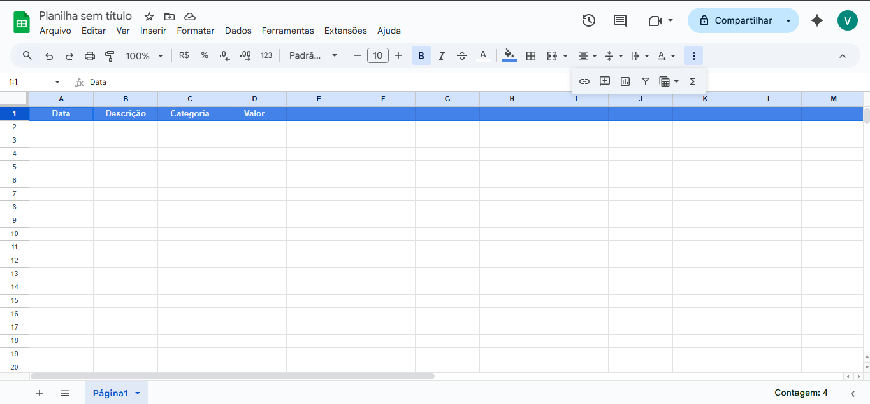This screenshot has width=870, height=404.
Task: Open the Gemini sparkle icon
Action: pos(817,20)
